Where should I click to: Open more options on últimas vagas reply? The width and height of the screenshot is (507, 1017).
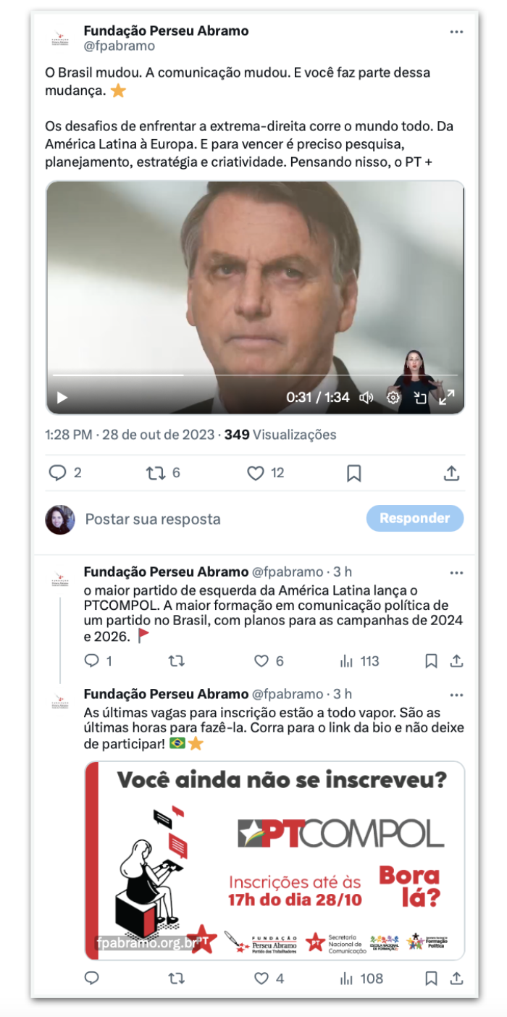pos(456,695)
